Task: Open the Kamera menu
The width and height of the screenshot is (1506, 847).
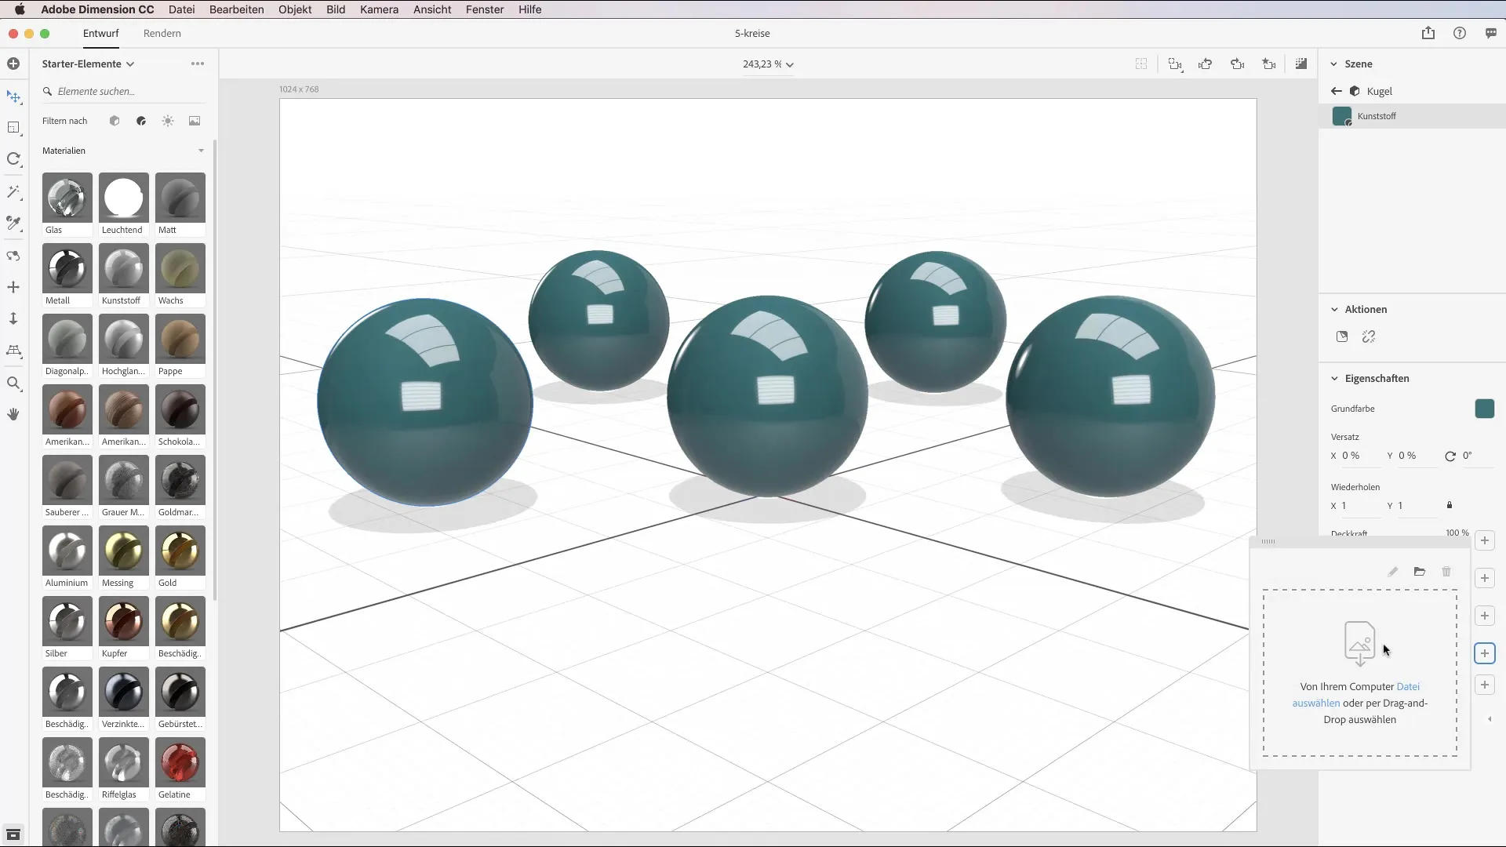Action: (x=379, y=9)
